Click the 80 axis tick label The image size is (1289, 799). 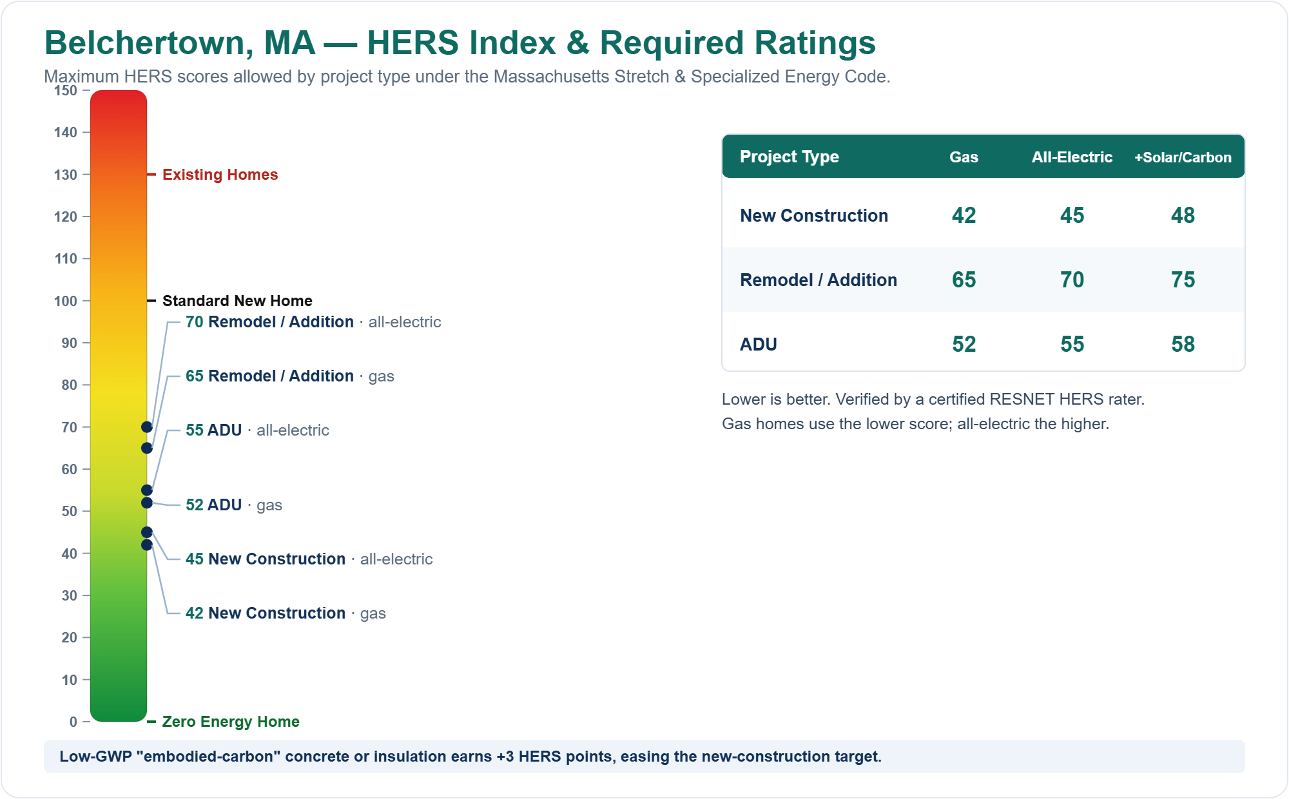coord(70,385)
